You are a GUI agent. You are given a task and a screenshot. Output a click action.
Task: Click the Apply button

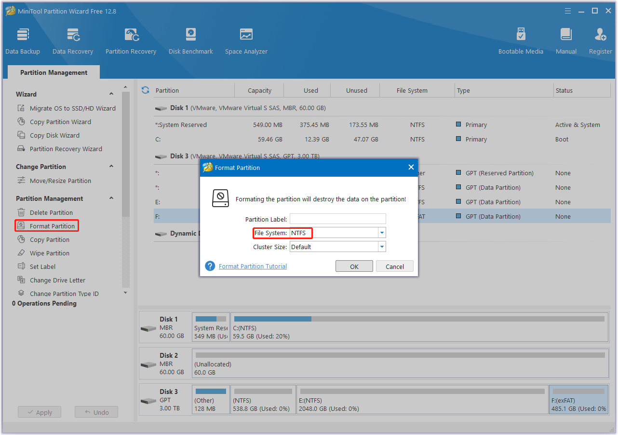click(x=40, y=412)
